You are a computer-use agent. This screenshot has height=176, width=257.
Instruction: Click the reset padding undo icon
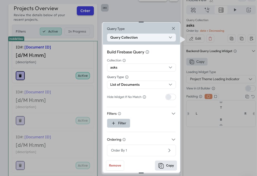(253, 96)
